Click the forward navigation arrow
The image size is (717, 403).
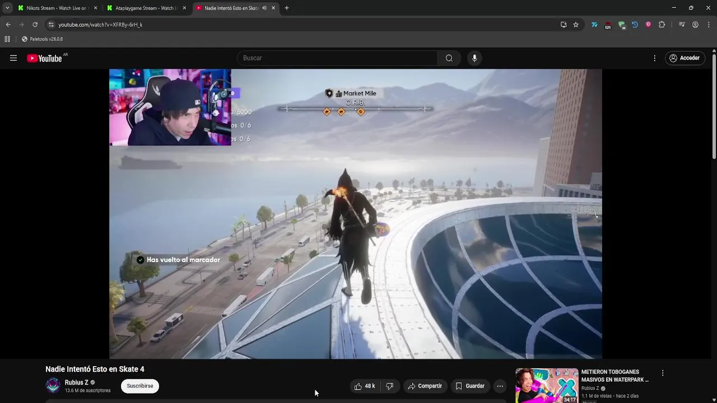[21, 25]
